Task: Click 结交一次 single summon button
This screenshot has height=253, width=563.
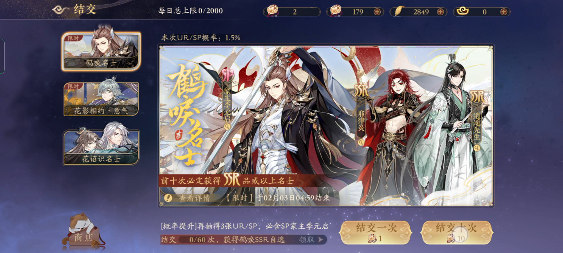Action: [x=375, y=233]
